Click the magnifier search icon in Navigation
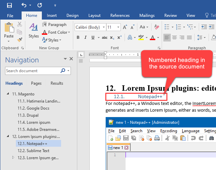Screen dimensions: 216x170 63,70
